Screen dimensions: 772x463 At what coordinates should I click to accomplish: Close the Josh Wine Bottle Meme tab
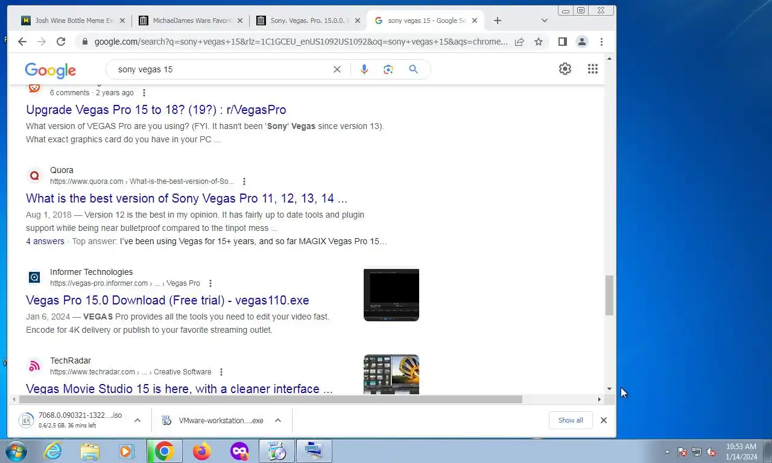tap(122, 20)
